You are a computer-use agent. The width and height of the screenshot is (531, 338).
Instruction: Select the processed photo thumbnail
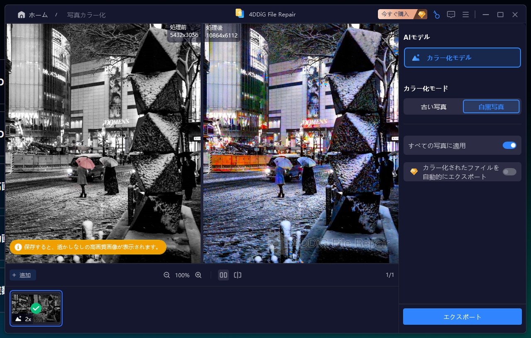pos(36,308)
